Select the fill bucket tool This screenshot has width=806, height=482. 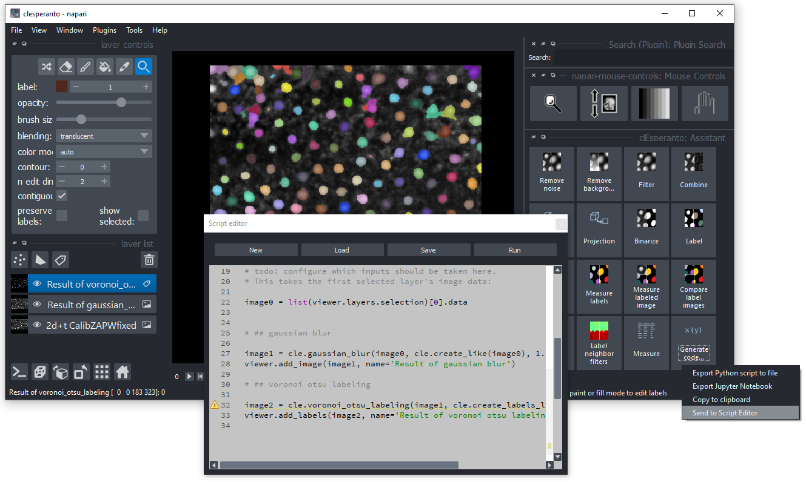(x=105, y=67)
